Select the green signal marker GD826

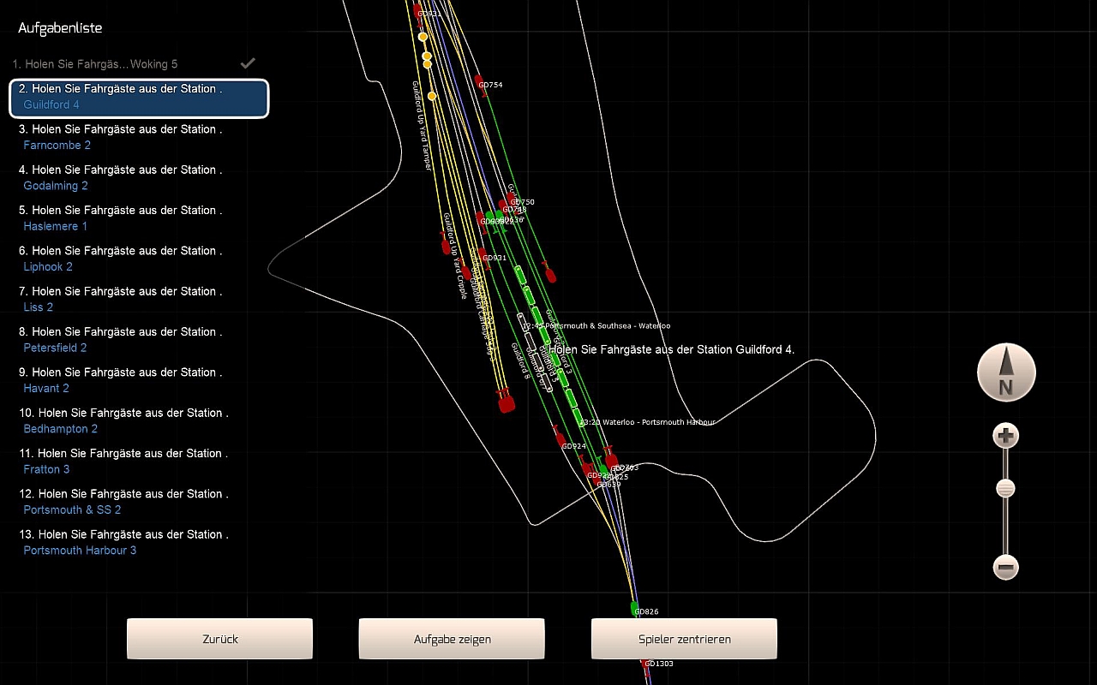(x=635, y=609)
